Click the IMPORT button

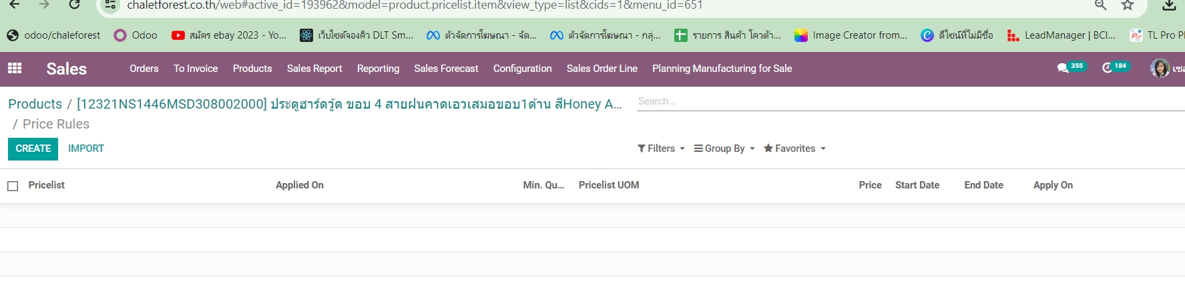pyautogui.click(x=86, y=148)
